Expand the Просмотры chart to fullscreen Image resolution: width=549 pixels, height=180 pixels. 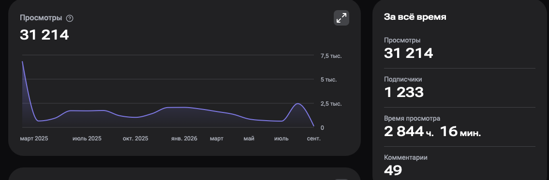[341, 18]
